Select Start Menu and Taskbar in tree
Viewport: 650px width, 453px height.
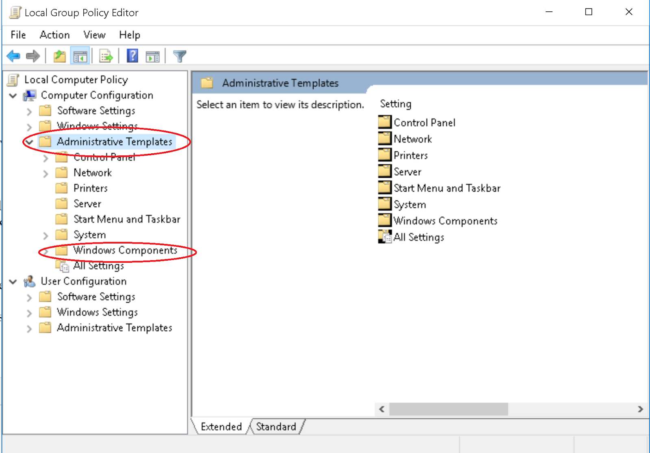click(127, 219)
